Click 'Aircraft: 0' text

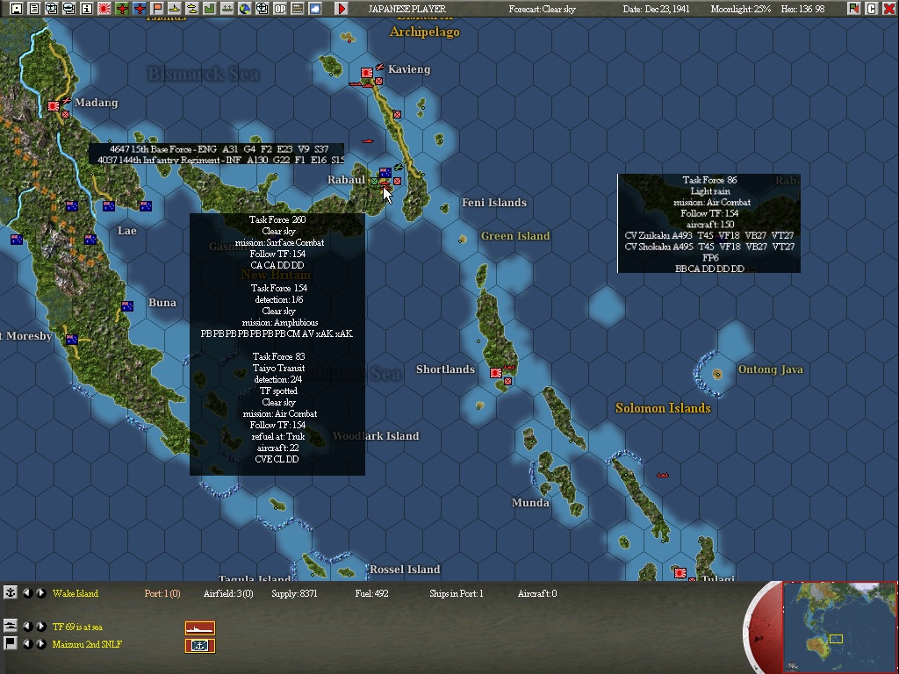click(x=537, y=593)
